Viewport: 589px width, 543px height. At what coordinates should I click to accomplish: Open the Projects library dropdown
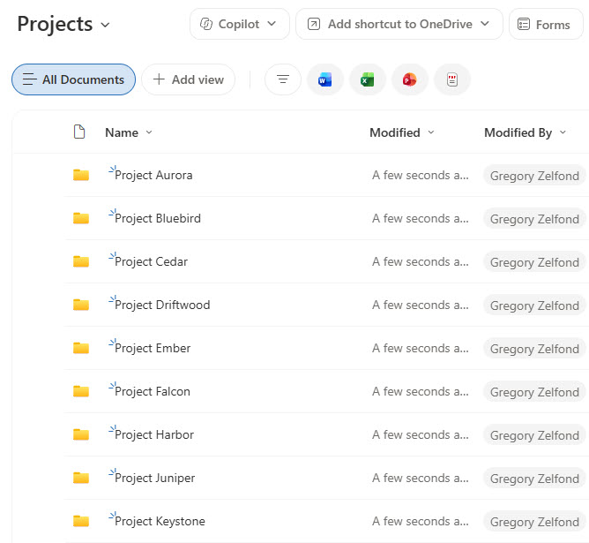click(106, 26)
